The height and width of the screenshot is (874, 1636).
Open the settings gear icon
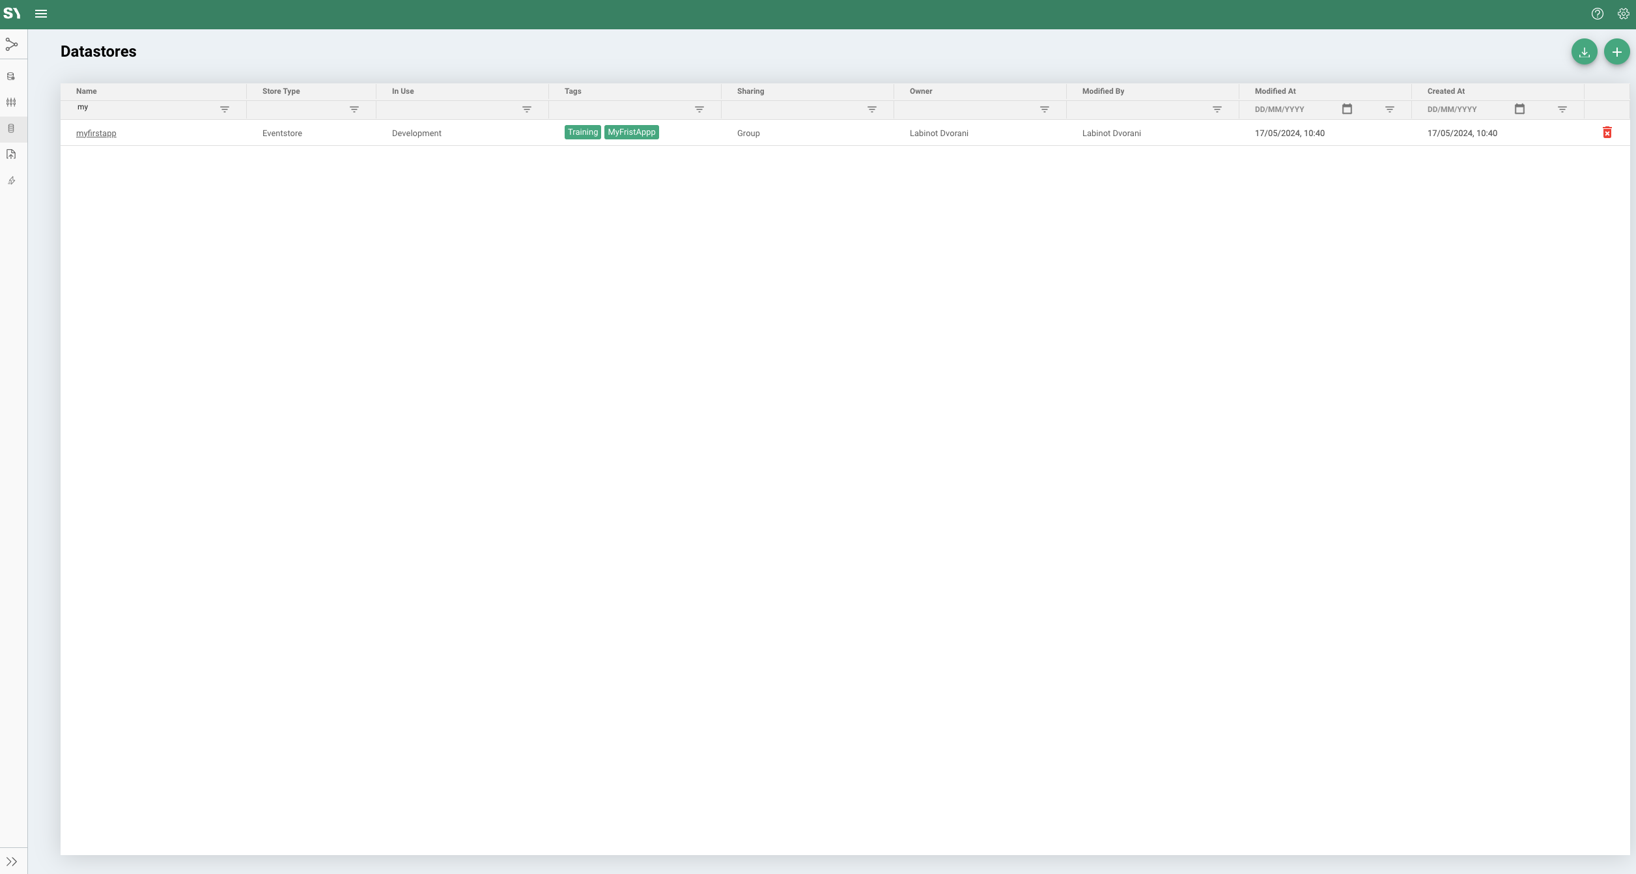(1622, 13)
